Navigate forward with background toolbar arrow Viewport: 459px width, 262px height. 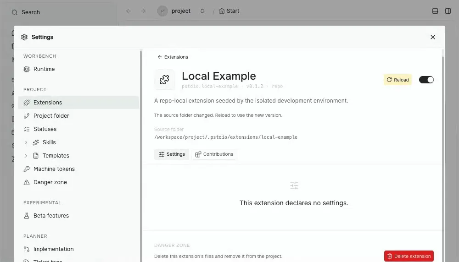click(143, 11)
